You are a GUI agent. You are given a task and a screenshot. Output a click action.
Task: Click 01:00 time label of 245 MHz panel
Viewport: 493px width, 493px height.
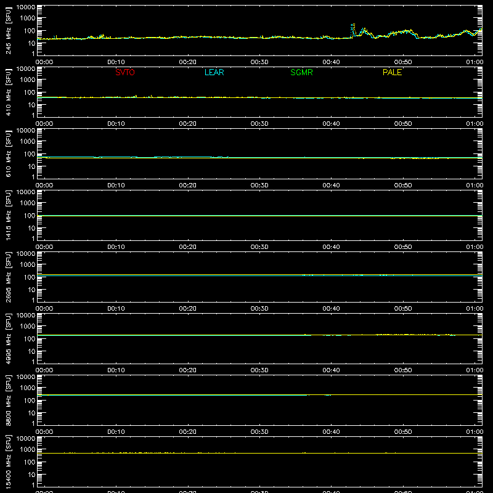(x=475, y=62)
